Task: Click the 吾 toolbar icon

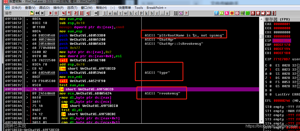Action: point(253,13)
